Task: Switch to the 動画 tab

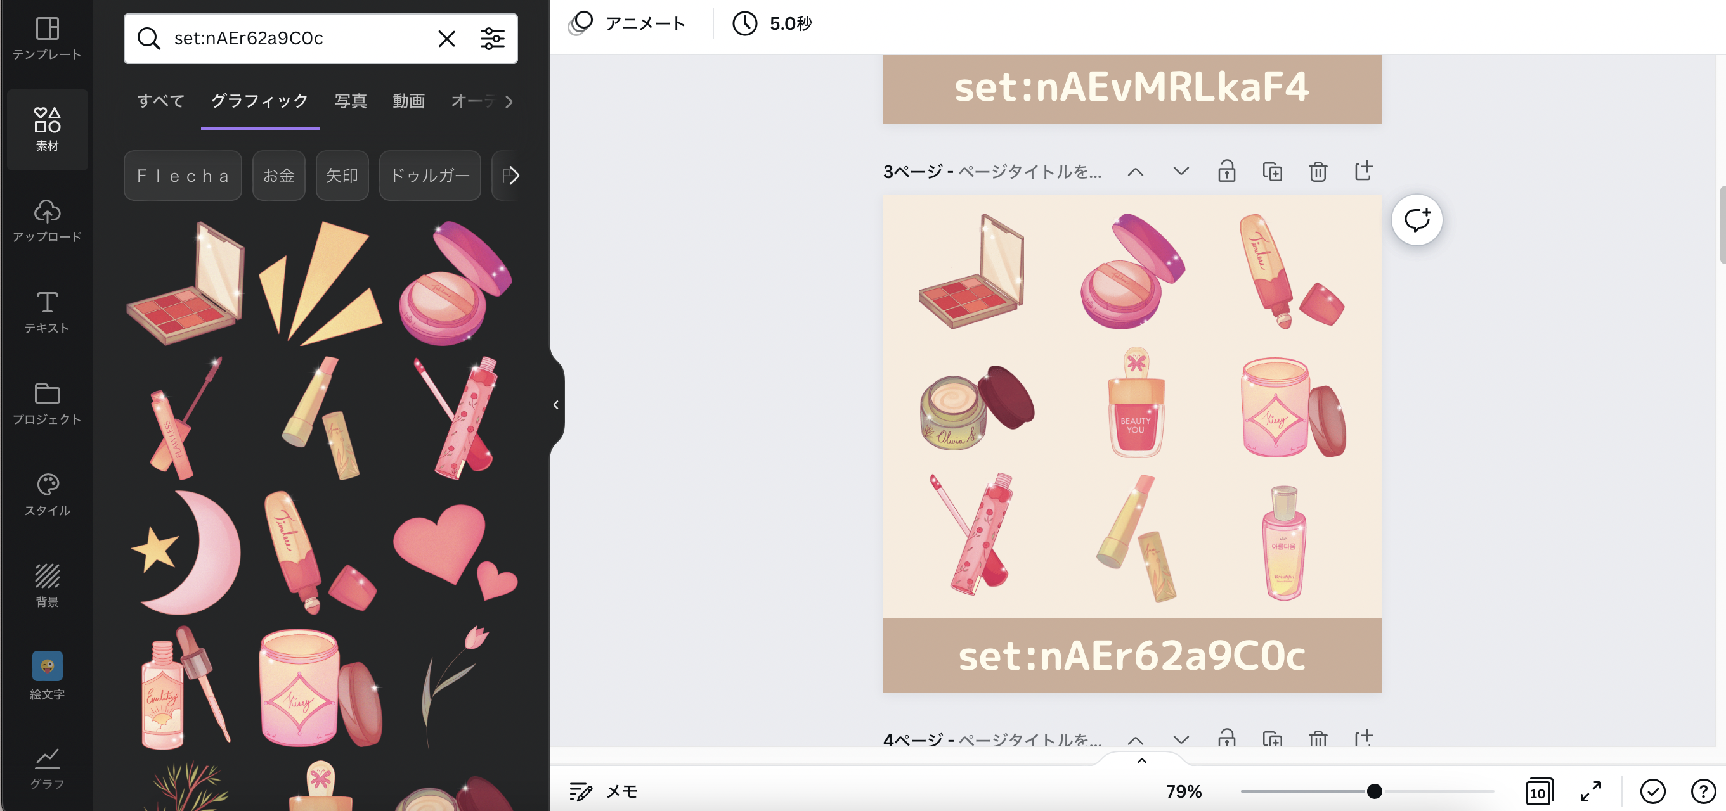Action: (409, 101)
